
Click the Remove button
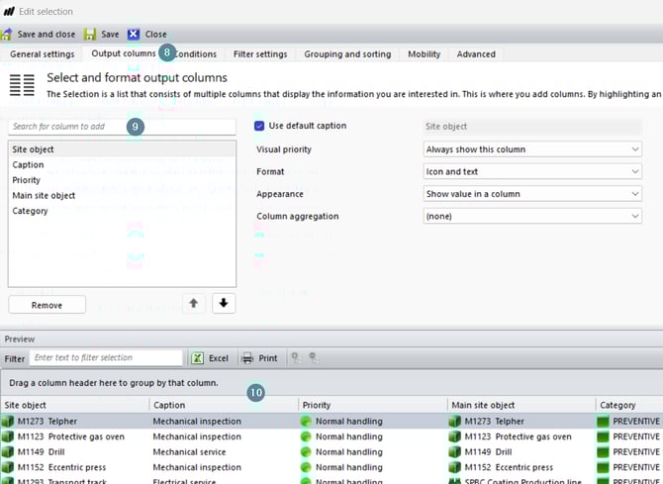point(47,305)
